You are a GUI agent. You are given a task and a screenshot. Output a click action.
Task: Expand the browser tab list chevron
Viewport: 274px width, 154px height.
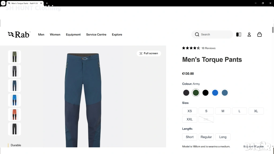[3, 3]
